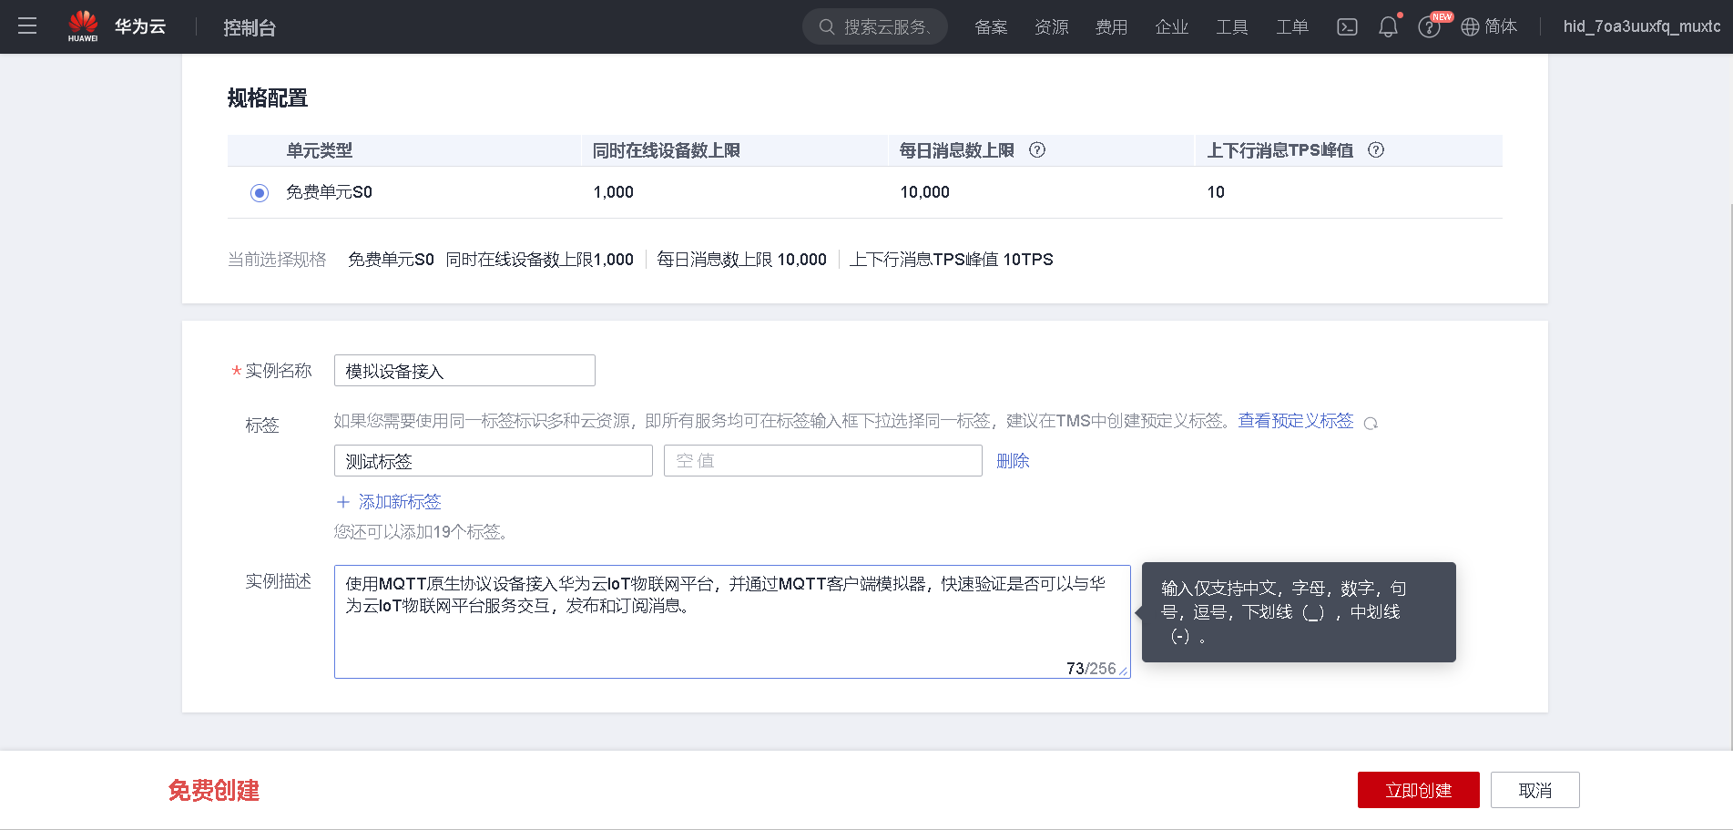Image resolution: width=1733 pixels, height=830 pixels.
Task: Open the cloud shell terminal icon
Action: tap(1347, 27)
